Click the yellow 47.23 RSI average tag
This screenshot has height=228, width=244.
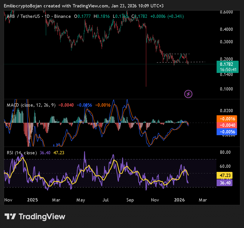224,176
